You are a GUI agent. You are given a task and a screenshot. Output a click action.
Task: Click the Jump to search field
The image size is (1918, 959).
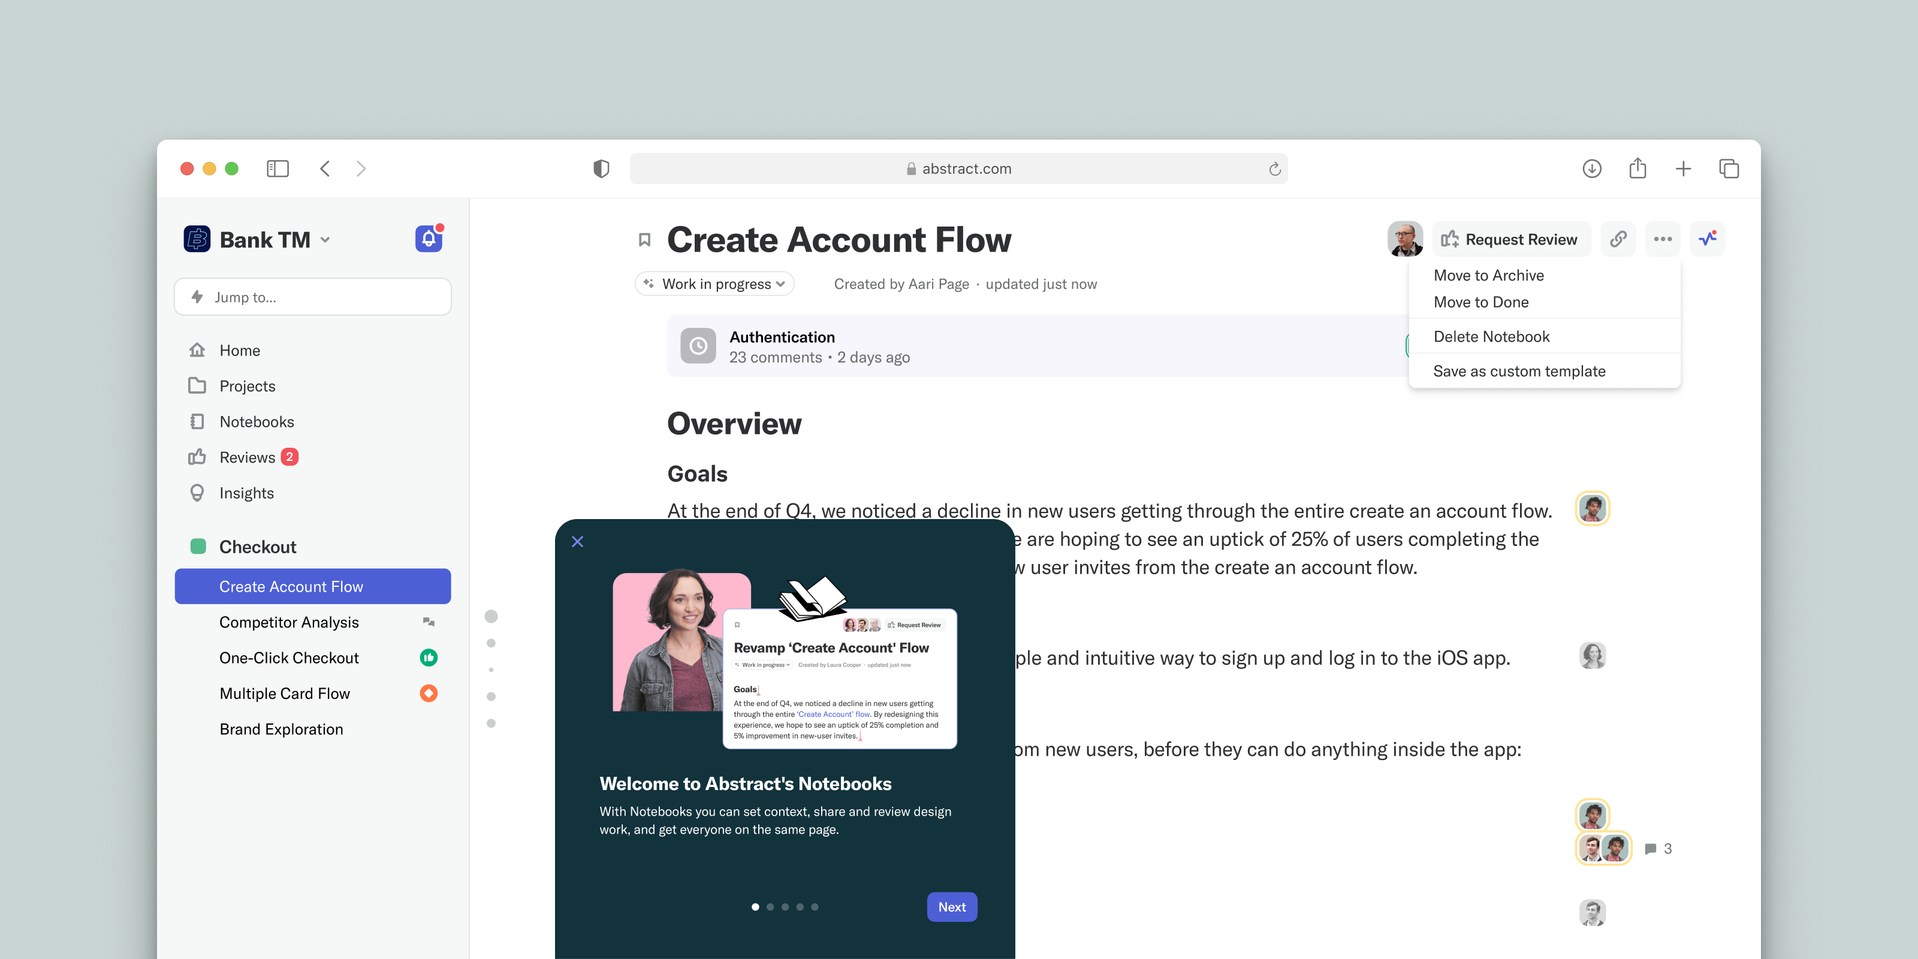(313, 297)
